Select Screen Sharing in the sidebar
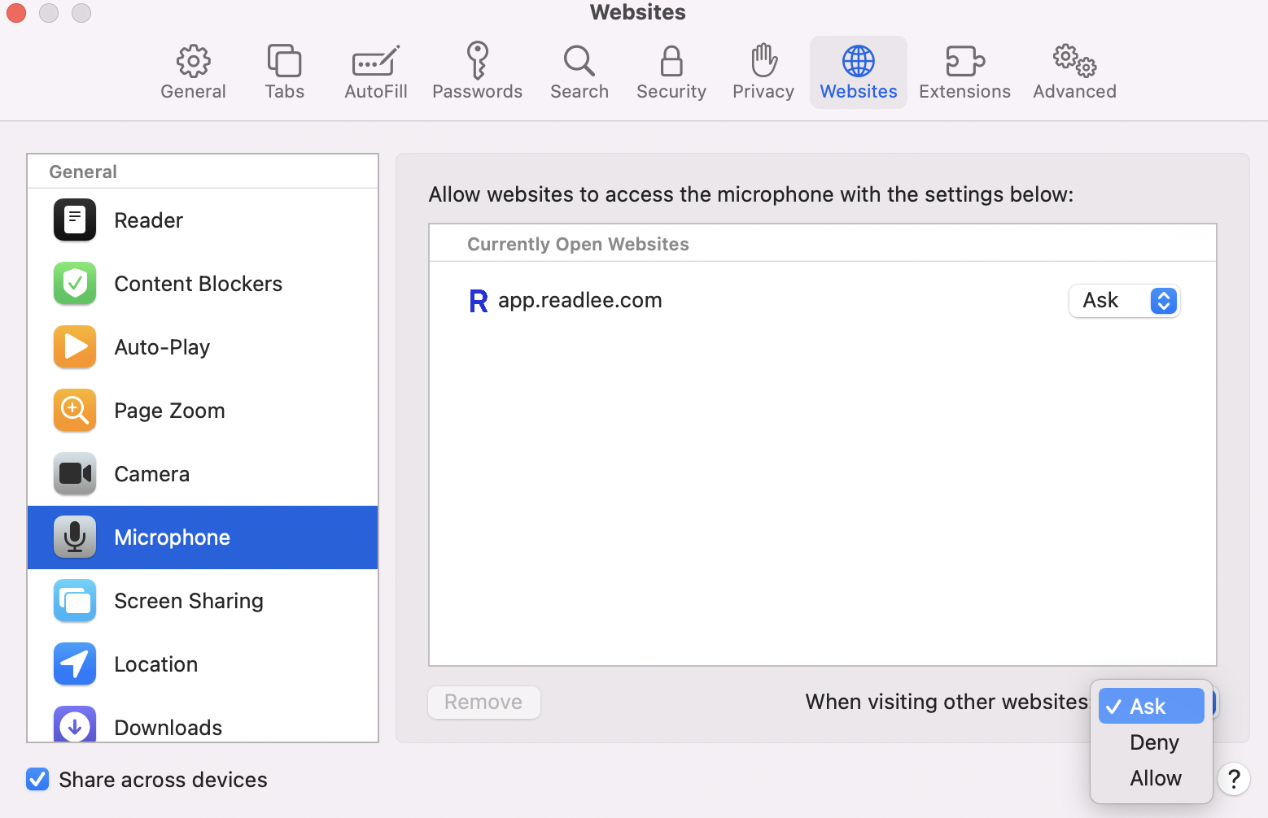The image size is (1268, 818). pos(203,601)
